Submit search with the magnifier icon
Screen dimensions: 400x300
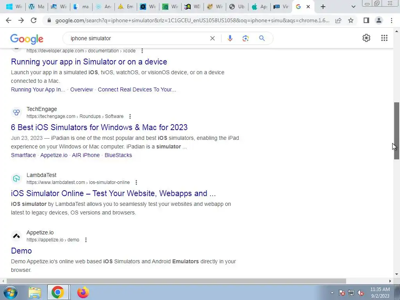[x=262, y=38]
